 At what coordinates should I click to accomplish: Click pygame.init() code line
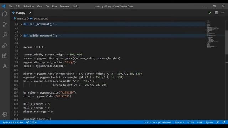point(33,47)
